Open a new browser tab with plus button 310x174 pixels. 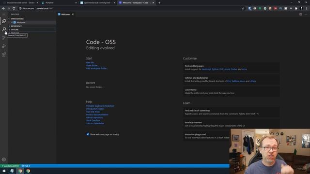pyautogui.click(x=159, y=3)
